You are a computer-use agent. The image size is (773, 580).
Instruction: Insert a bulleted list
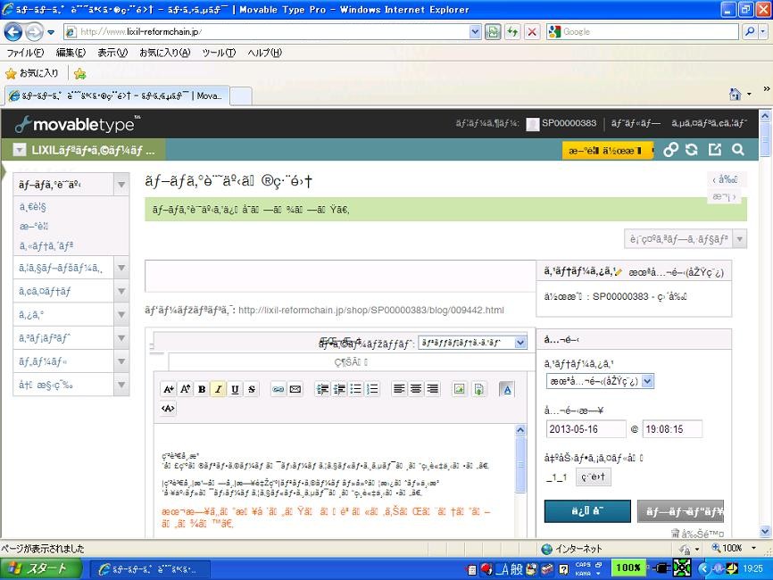point(356,389)
